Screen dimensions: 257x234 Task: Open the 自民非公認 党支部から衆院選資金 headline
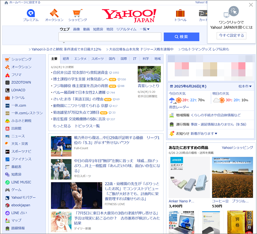click(x=81, y=73)
